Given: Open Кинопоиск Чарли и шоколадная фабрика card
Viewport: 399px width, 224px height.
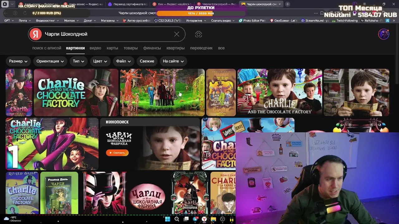Looking at the screenshot, I should pos(150,144).
